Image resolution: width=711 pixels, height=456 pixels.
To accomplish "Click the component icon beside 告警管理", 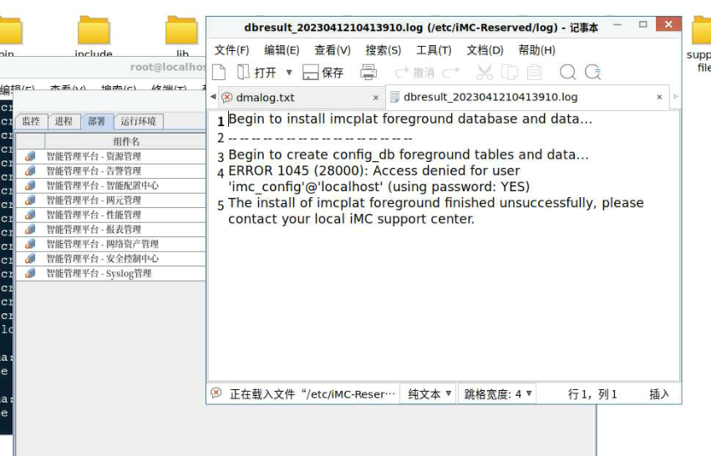I will click(30, 171).
